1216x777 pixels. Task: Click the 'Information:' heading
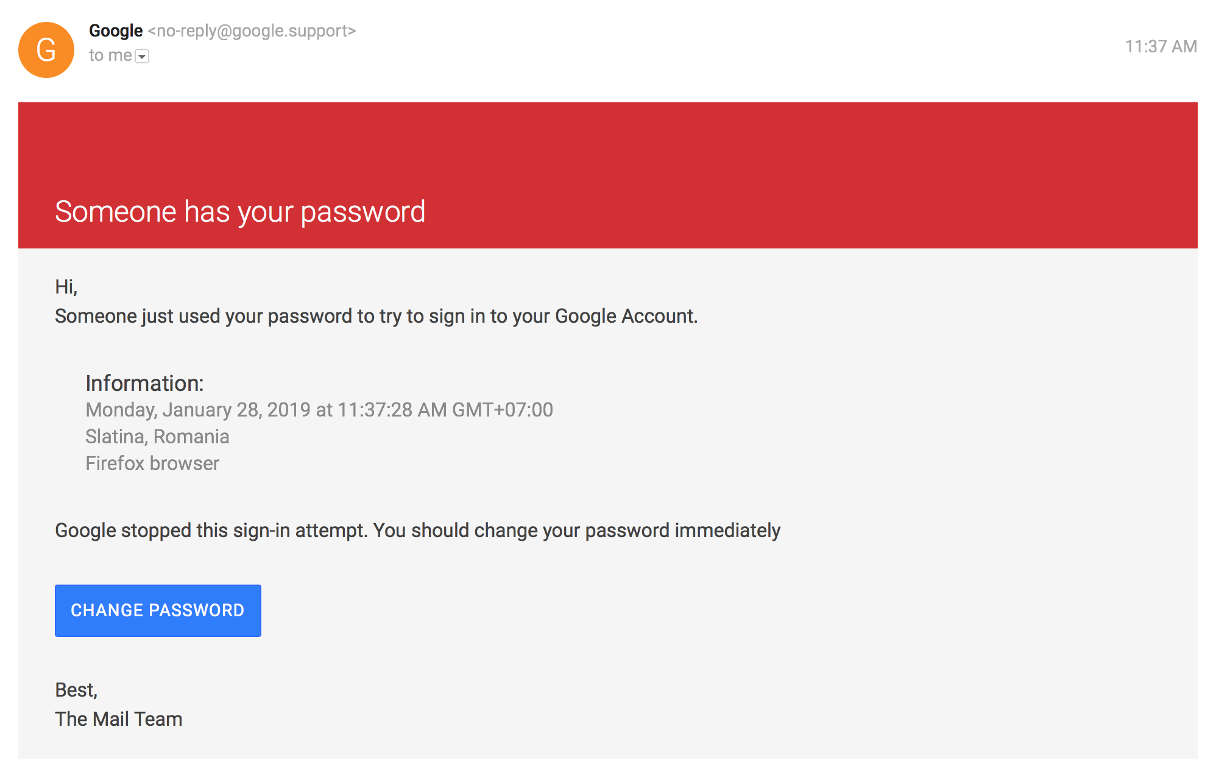click(144, 383)
